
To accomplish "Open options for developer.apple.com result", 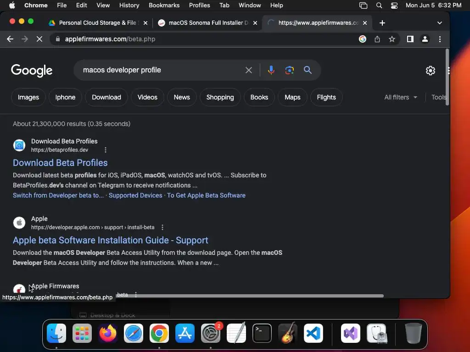I will click(x=162, y=227).
